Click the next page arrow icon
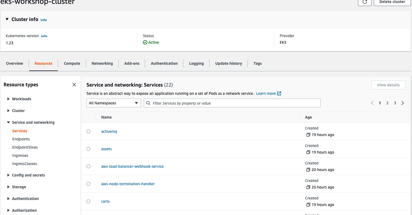Screen dimensions: 412x215 tap(403, 103)
